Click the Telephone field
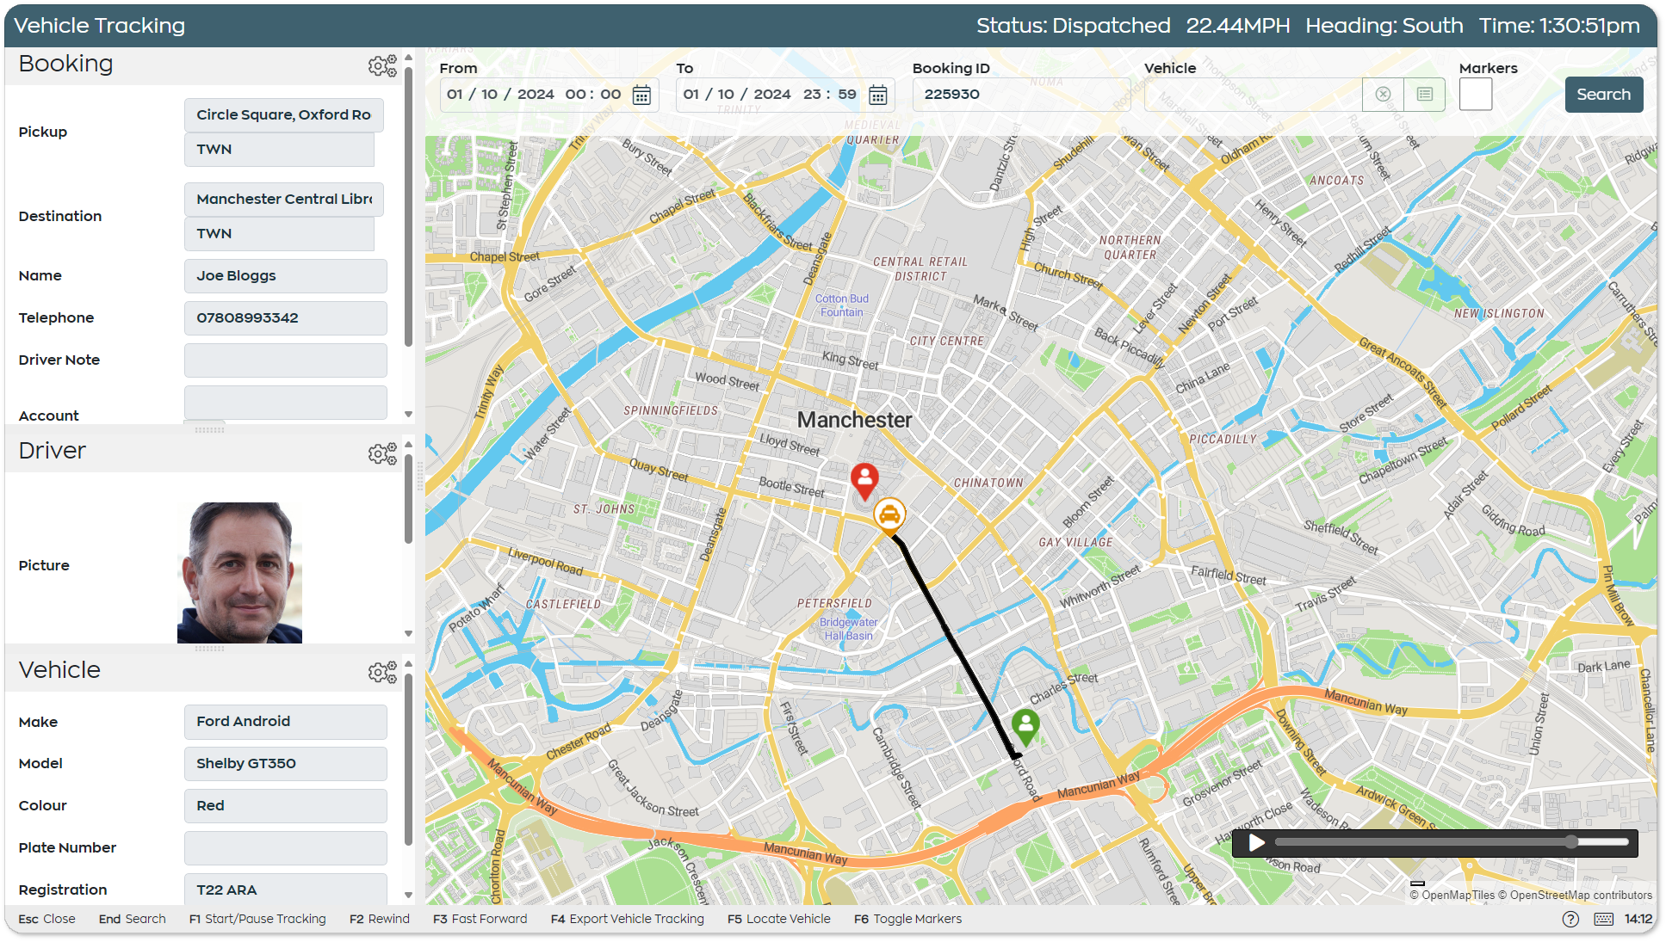The image size is (1666, 942). click(x=286, y=318)
